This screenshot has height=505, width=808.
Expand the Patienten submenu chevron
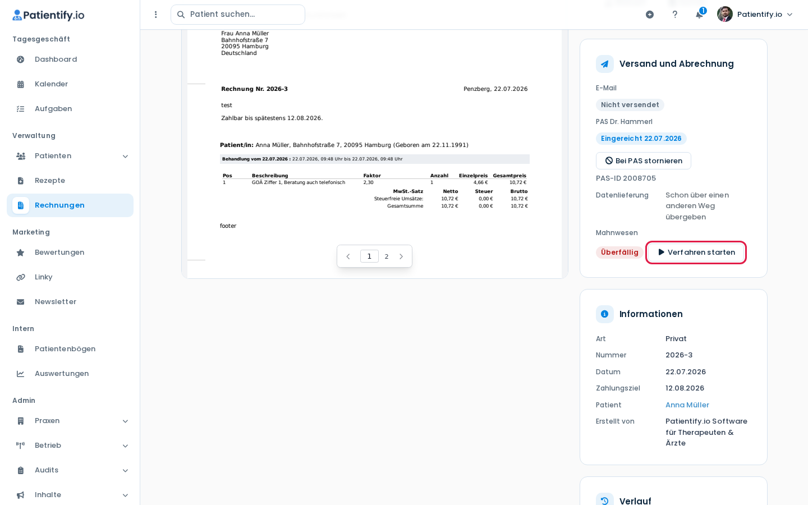pyautogui.click(x=125, y=156)
